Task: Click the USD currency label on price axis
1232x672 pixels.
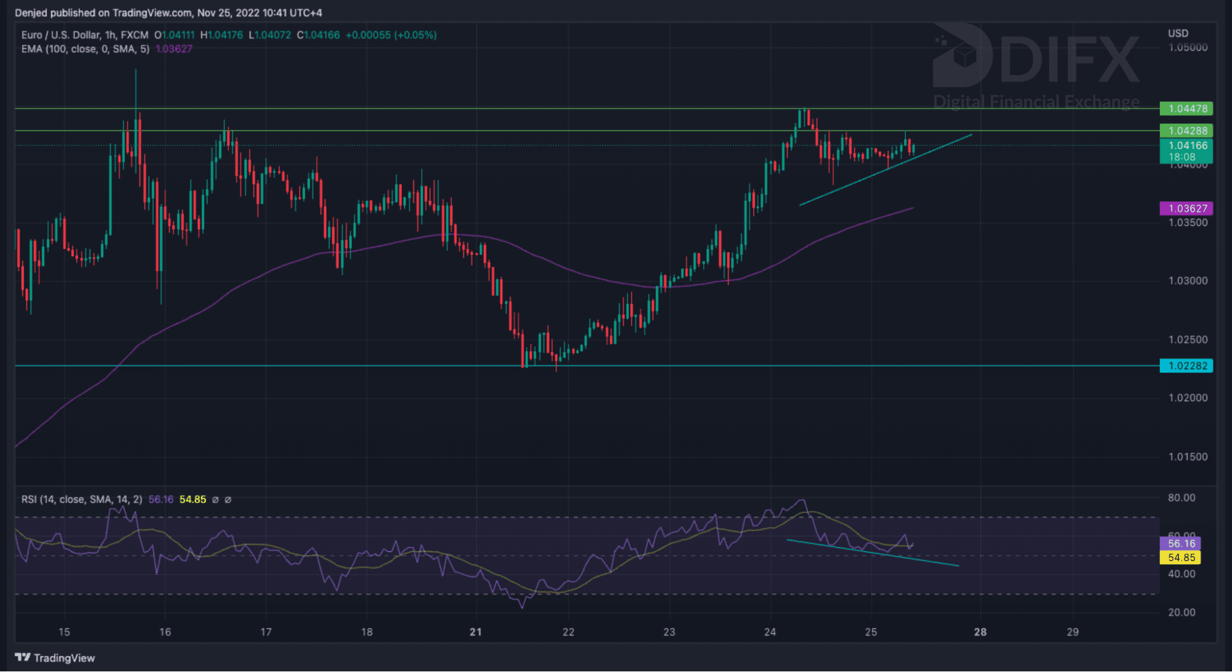Action: (1178, 33)
